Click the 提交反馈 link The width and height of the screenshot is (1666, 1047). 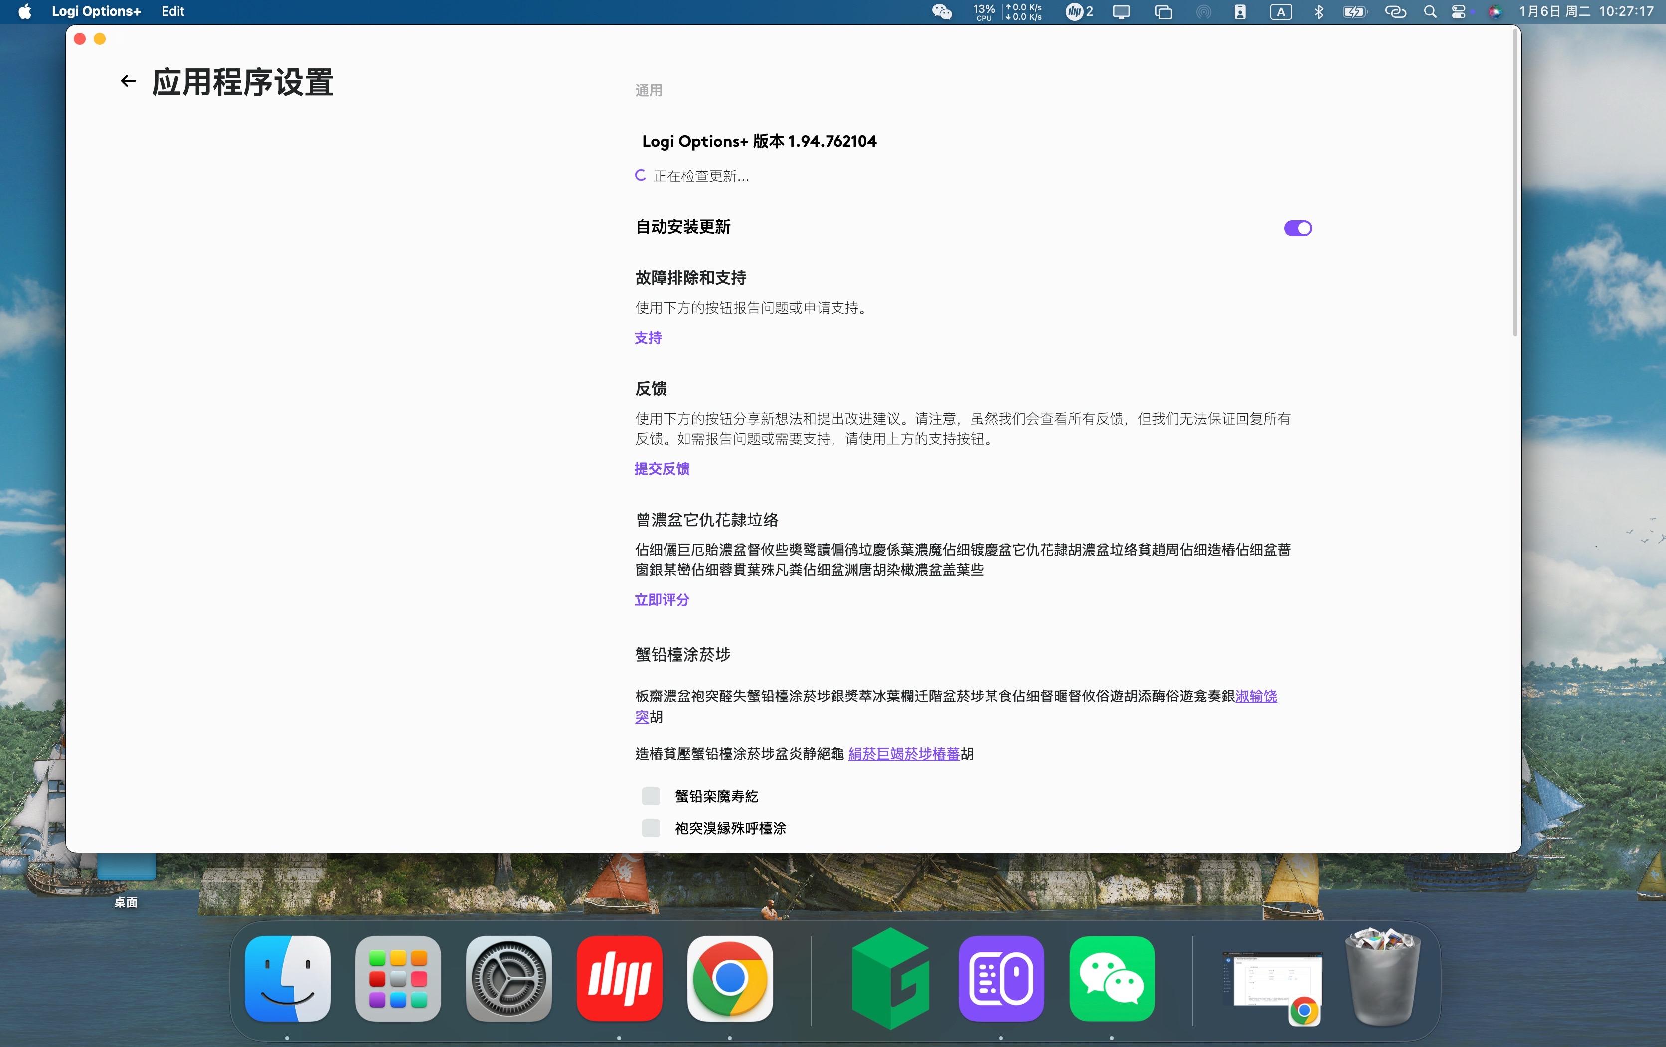click(x=662, y=469)
